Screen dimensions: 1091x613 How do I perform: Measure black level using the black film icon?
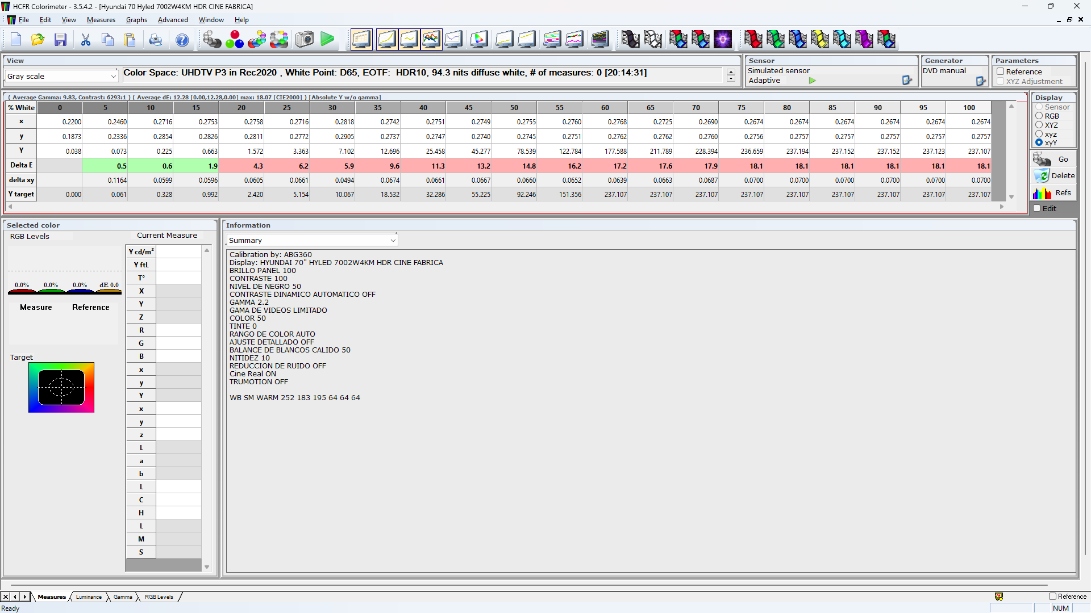(631, 39)
